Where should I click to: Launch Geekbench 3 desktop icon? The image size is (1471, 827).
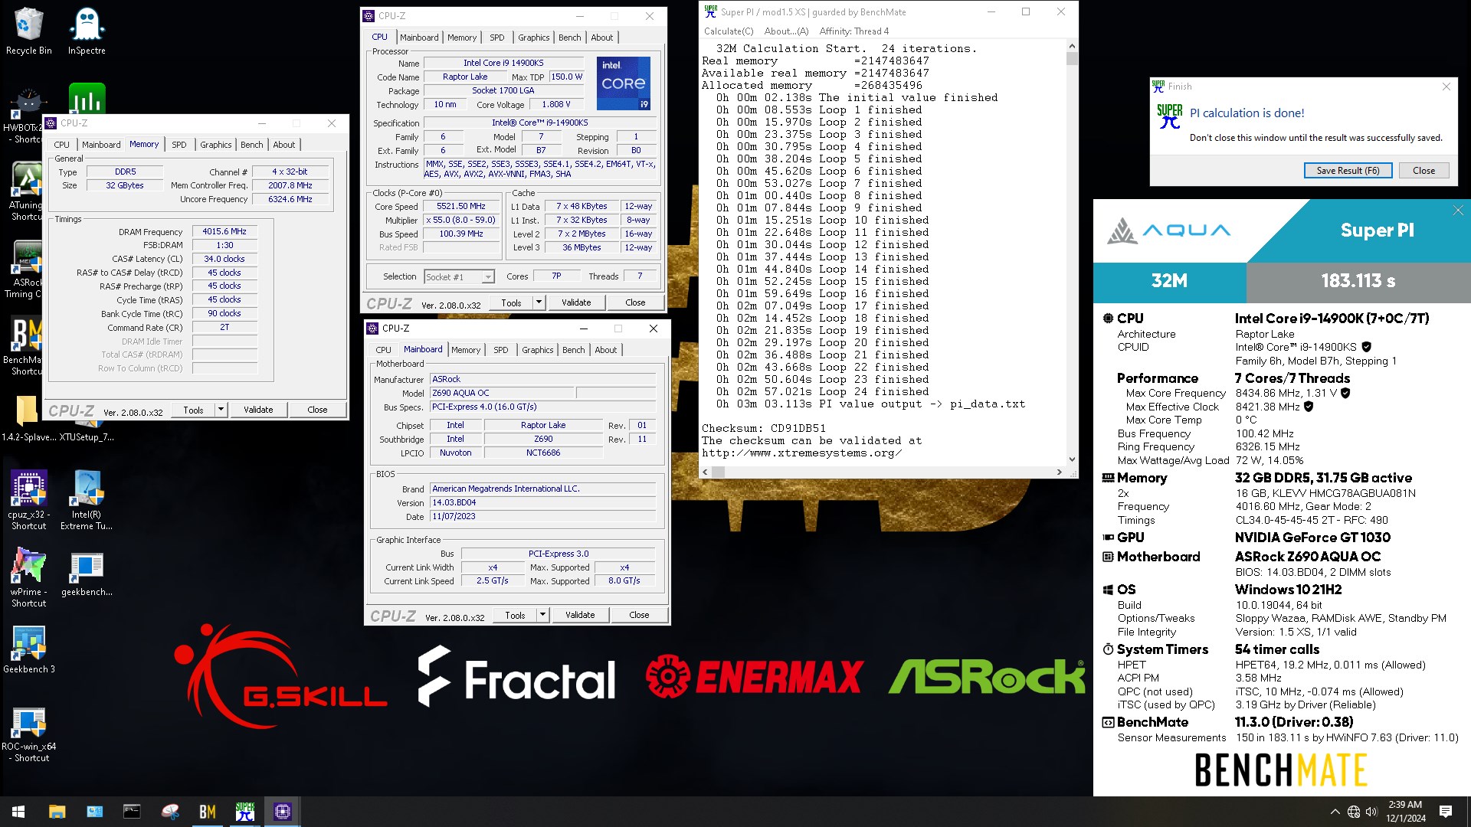[28, 649]
